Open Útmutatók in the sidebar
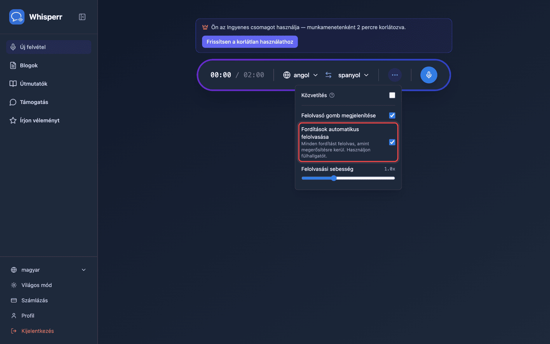The image size is (550, 344). tap(49, 84)
